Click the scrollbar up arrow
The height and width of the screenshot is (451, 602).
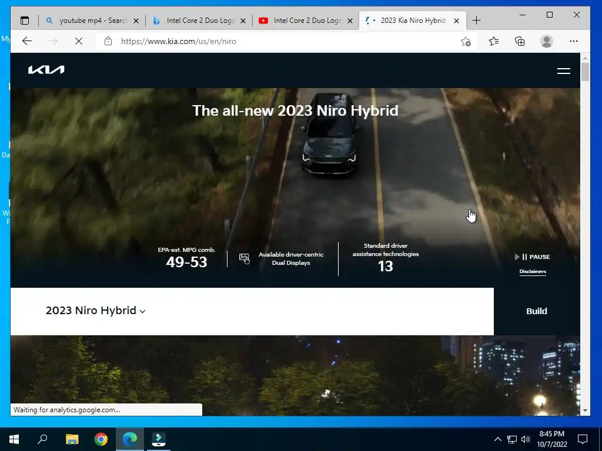pyautogui.click(x=585, y=58)
